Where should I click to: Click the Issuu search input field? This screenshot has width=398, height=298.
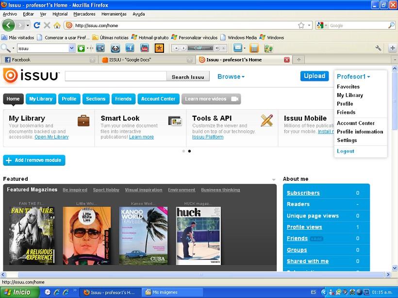point(116,76)
